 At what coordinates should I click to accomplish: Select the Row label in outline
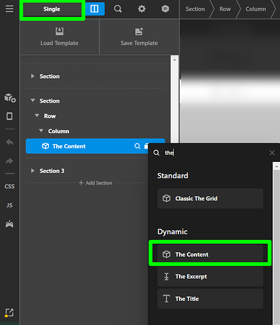(x=50, y=116)
